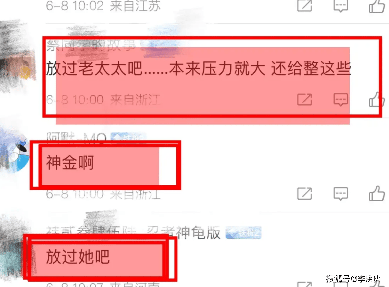Visit the 阿默-MO username profile
Image resolution: width=389 pixels, height=287 pixels.
pos(76,137)
